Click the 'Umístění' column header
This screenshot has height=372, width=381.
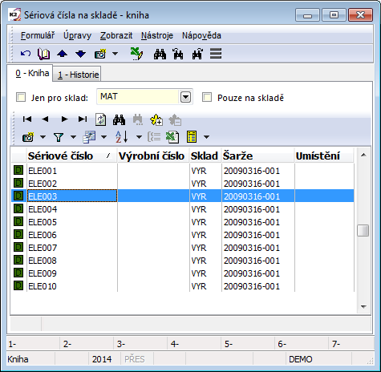[324, 156]
